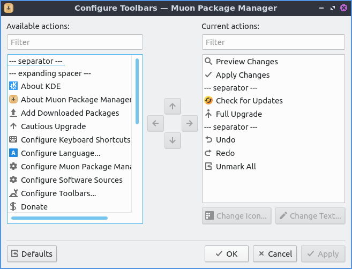The image size is (352, 269).
Task: Click the Check for Updates icon
Action: coord(209,100)
